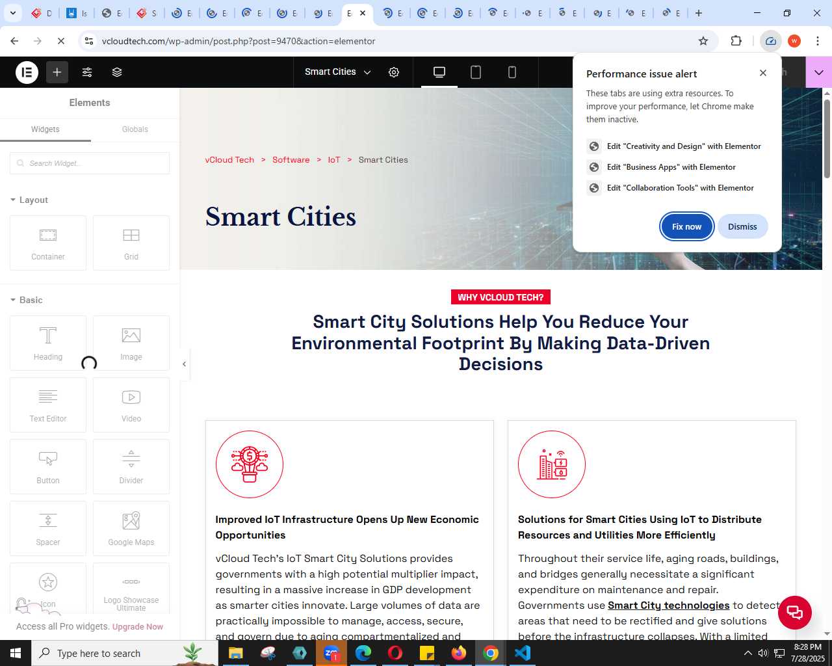Click the Search Widget input field
Image resolution: width=832 pixels, height=666 pixels.
90,163
